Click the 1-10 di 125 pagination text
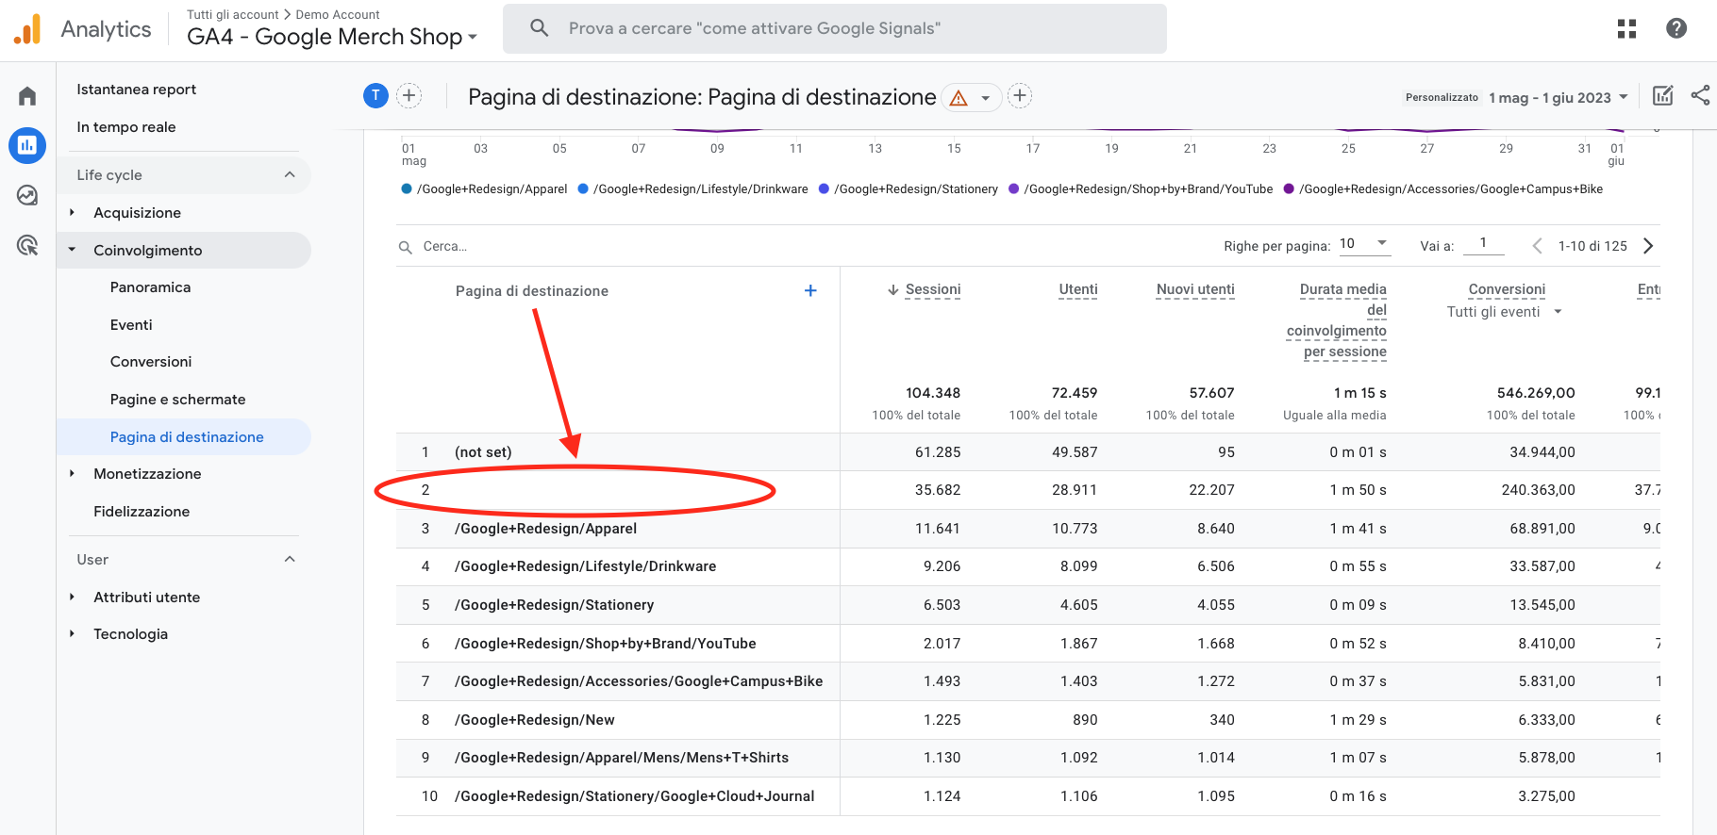Image resolution: width=1717 pixels, height=835 pixels. (1592, 246)
